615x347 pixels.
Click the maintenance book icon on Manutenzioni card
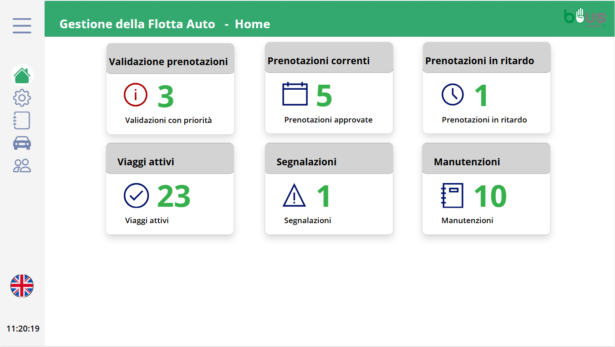[x=452, y=195]
